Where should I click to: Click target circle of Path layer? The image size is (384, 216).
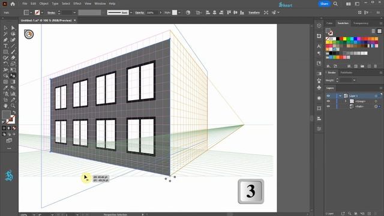(376, 107)
